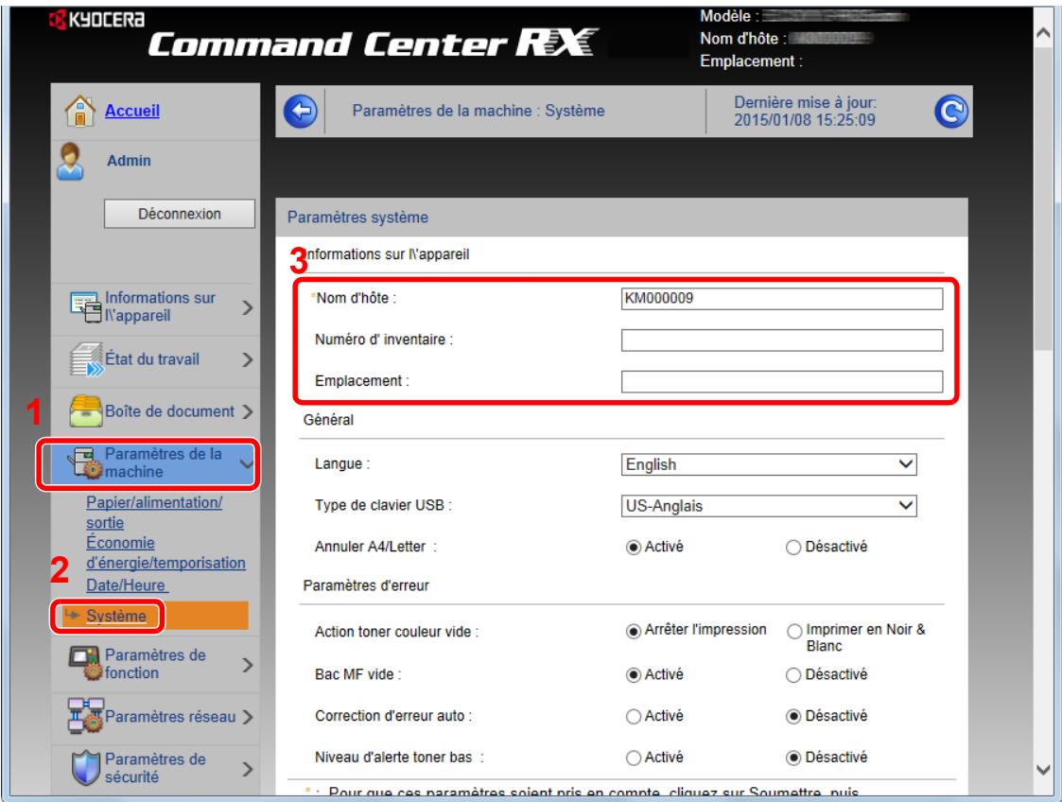
Task: Open the Langue dropdown
Action: pos(769,464)
